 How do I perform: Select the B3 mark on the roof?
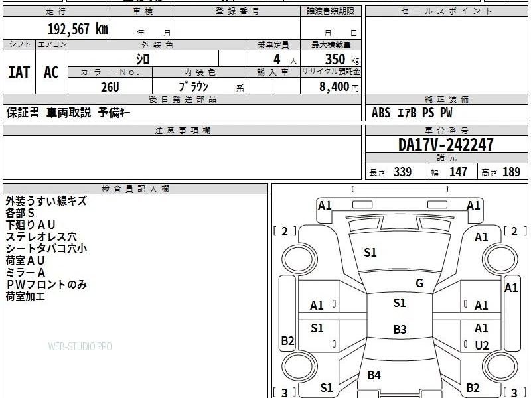click(x=400, y=329)
